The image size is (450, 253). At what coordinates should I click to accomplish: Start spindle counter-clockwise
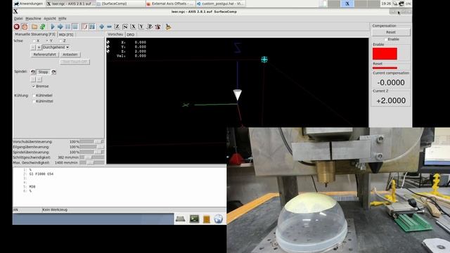pos(33,72)
